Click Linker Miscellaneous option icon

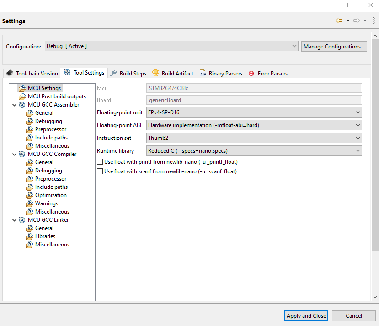coord(30,244)
